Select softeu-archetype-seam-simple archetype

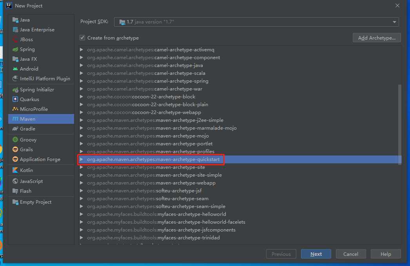240,206
